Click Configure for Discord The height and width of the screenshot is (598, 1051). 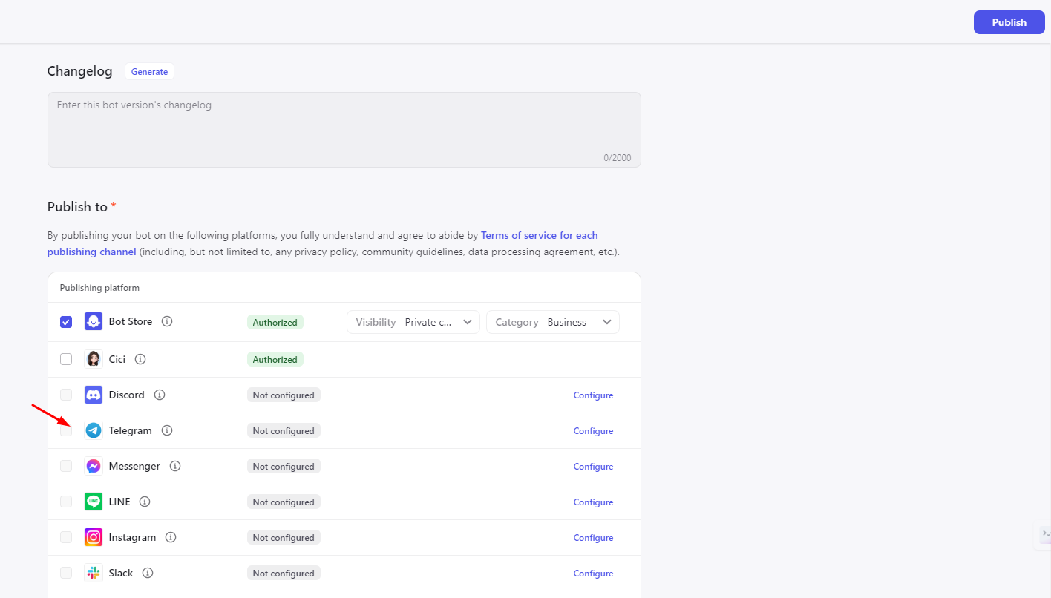[593, 395]
